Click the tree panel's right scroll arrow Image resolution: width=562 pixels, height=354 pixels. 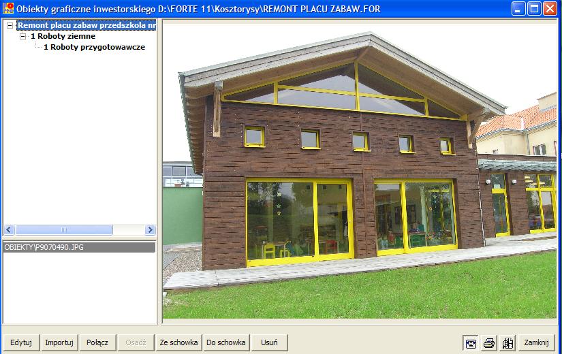pos(150,229)
